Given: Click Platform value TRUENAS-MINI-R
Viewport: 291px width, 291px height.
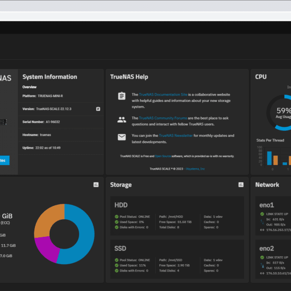Looking at the screenshot, I should pos(50,96).
